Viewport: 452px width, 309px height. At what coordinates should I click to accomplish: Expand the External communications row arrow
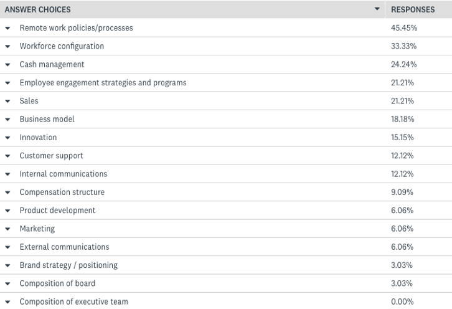point(7,247)
